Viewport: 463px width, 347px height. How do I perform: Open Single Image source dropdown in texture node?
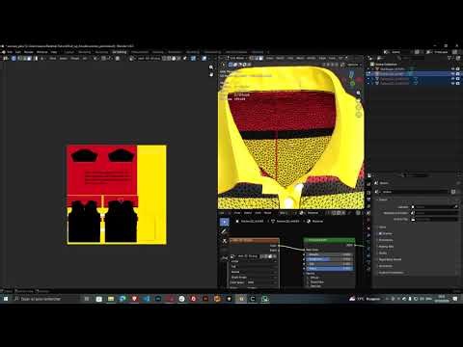click(x=254, y=277)
